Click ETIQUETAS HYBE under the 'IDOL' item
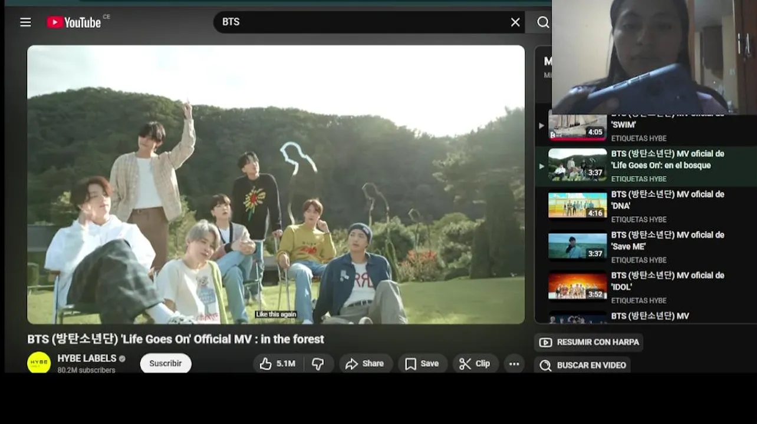The image size is (757, 424). click(638, 301)
